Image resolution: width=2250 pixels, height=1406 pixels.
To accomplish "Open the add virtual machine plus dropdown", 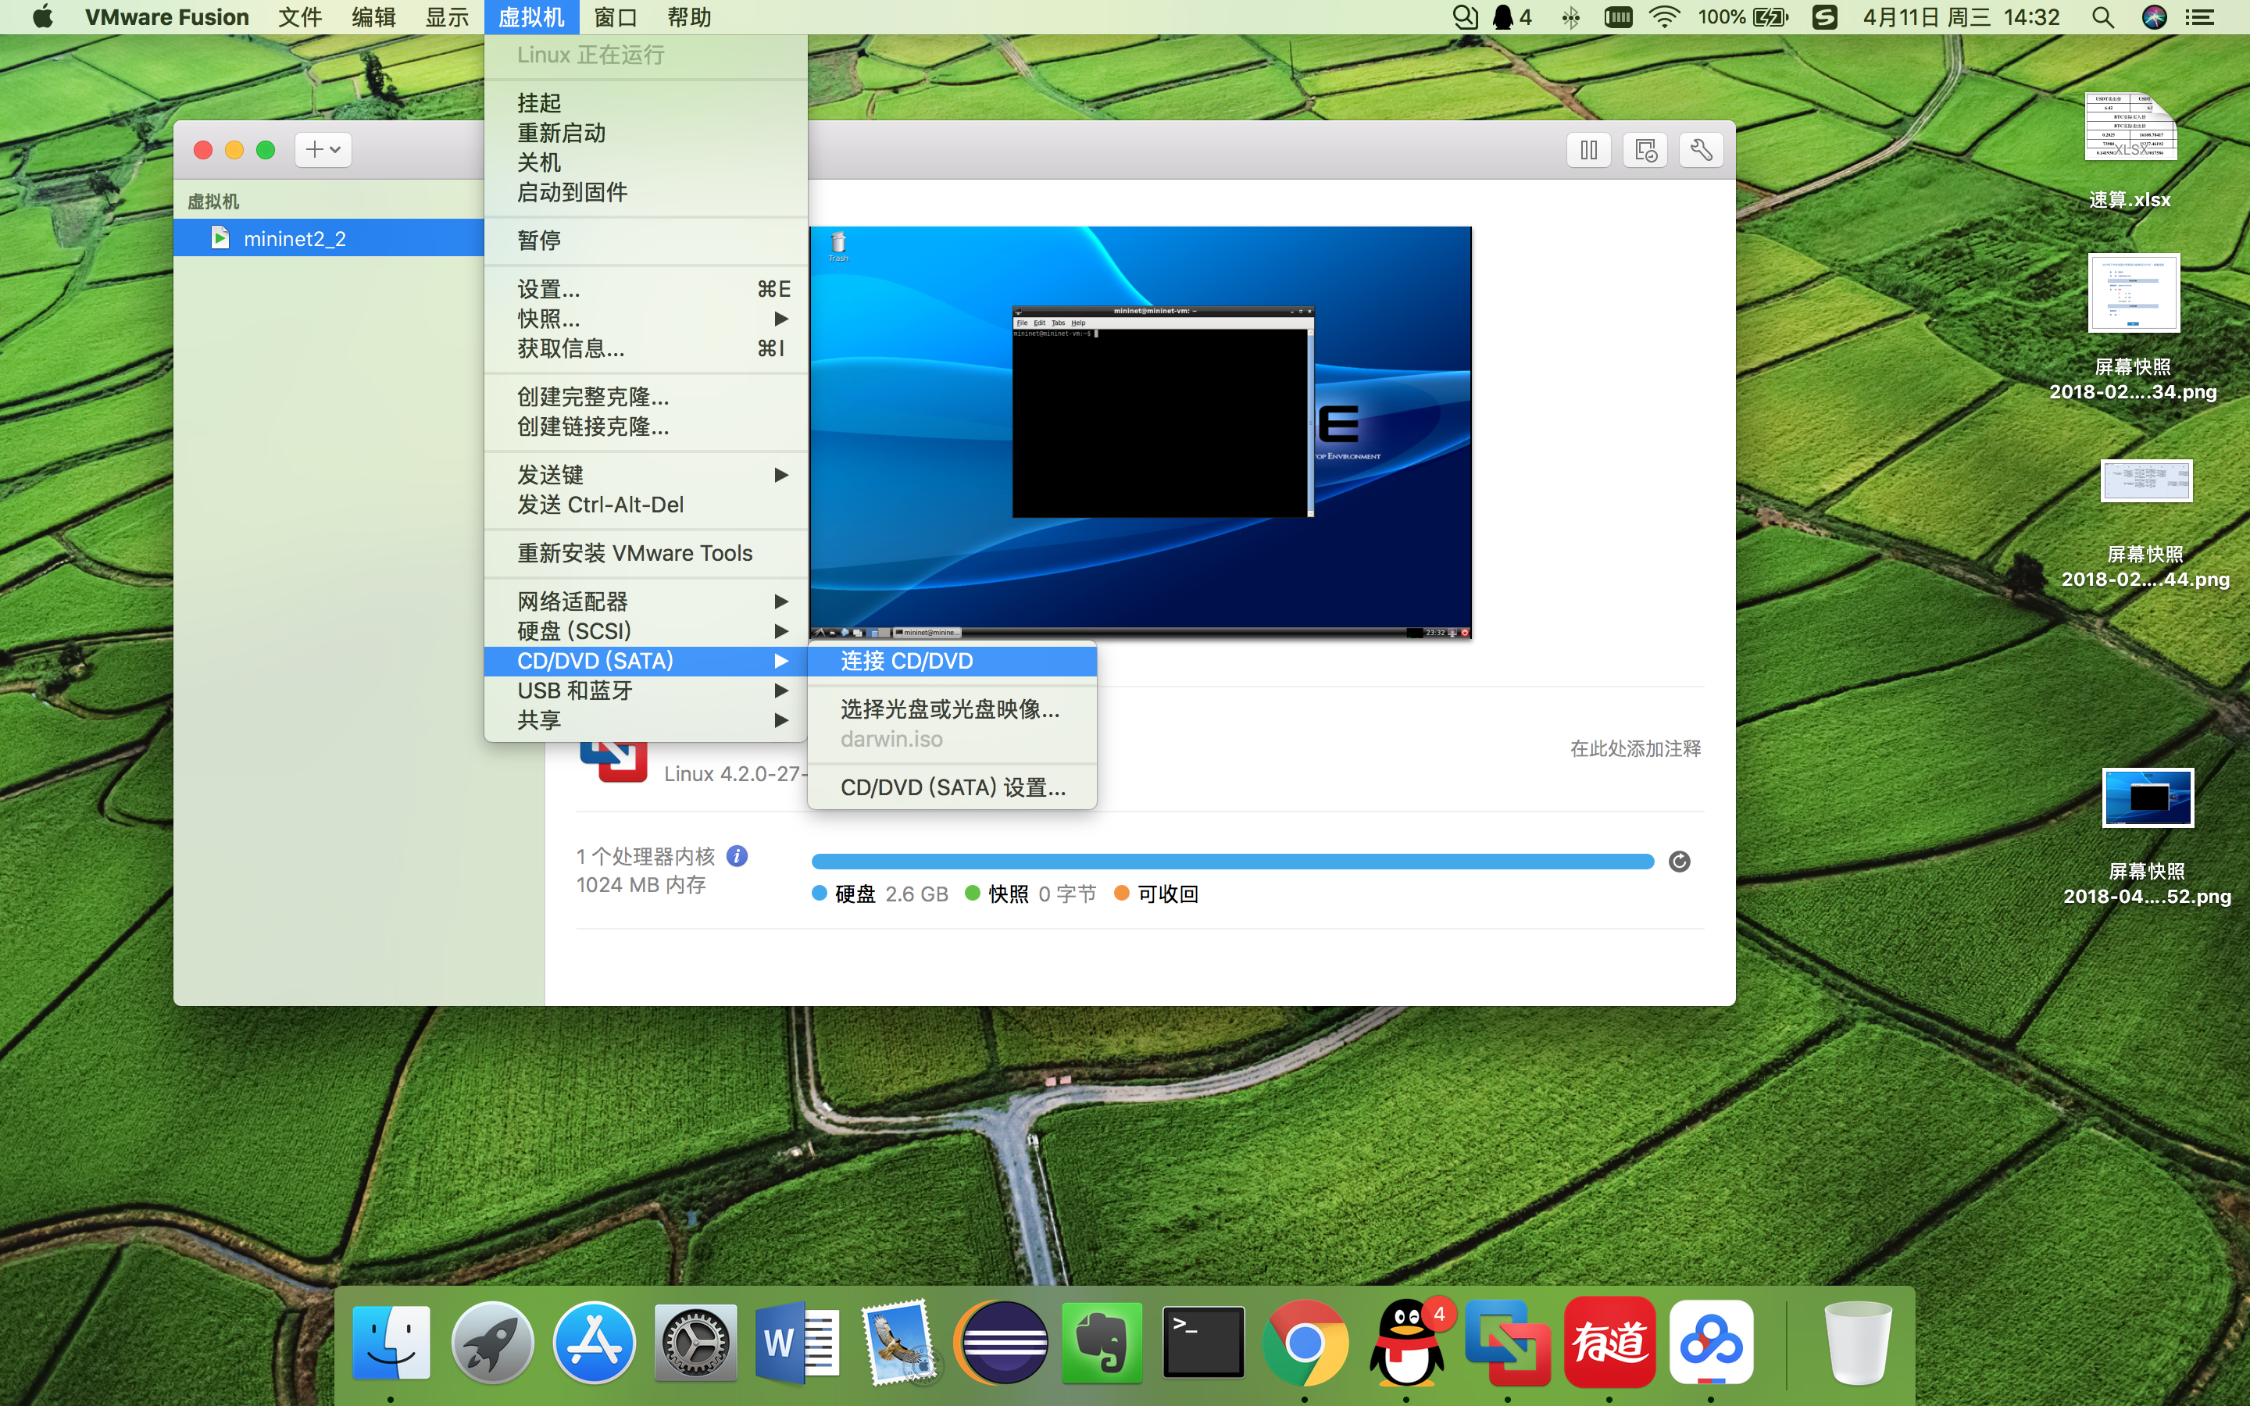I will pos(323,150).
